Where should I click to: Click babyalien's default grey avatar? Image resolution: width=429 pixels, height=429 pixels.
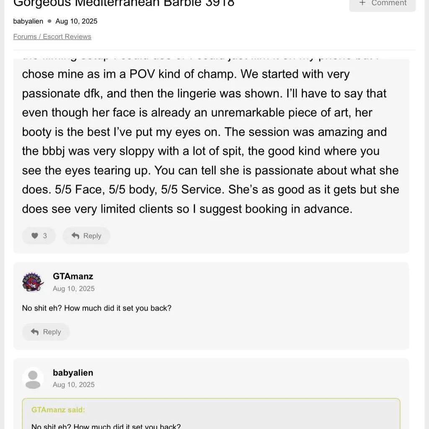coord(33,378)
